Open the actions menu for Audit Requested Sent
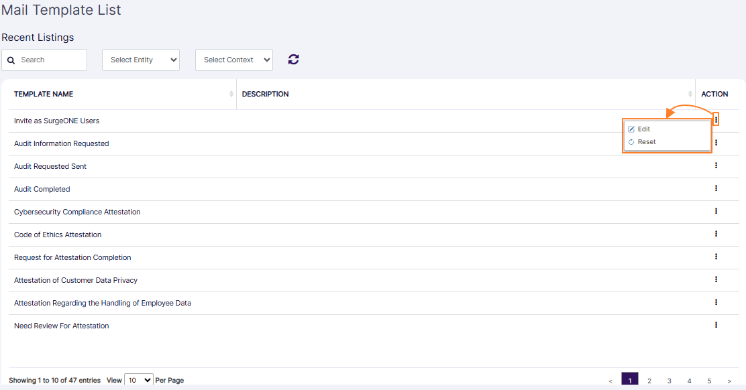 tap(716, 166)
